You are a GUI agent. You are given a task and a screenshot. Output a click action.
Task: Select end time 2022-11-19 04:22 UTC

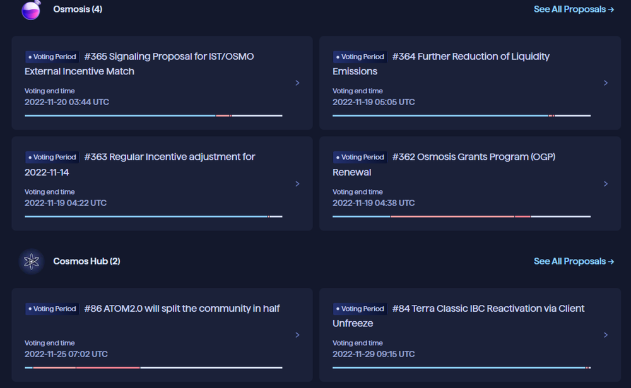coord(66,203)
